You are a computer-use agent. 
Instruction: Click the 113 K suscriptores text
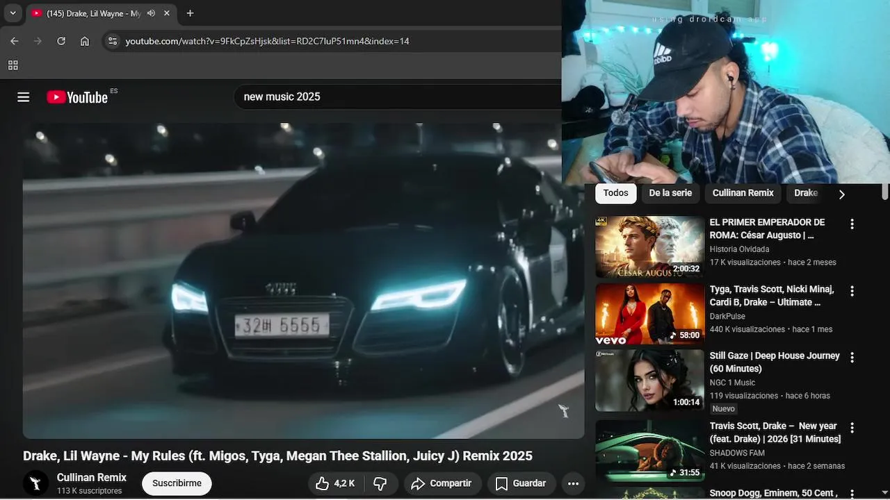tap(89, 491)
